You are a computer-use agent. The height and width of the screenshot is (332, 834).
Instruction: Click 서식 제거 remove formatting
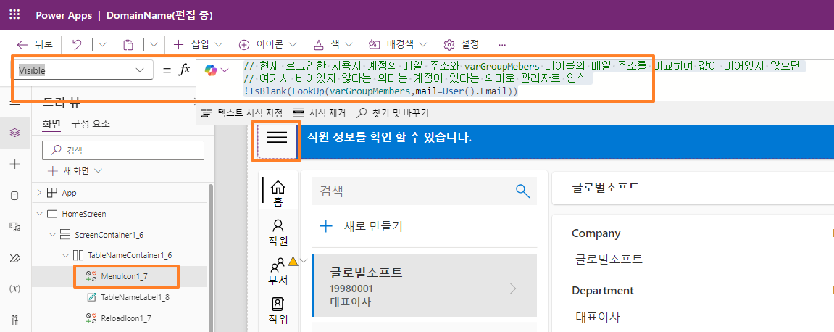pos(319,113)
